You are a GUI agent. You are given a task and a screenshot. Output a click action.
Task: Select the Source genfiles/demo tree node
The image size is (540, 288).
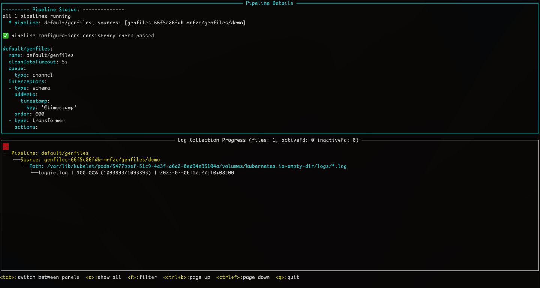coord(90,160)
